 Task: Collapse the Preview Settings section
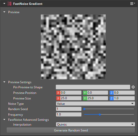click(x=4, y=82)
